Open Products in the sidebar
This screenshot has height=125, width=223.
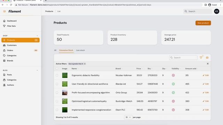click(x=21, y=40)
